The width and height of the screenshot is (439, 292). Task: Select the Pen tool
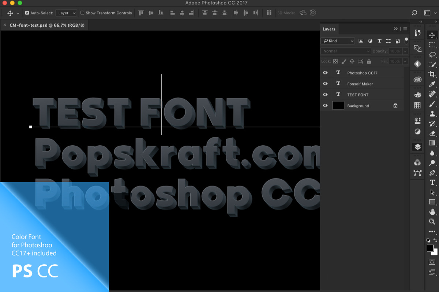point(432,173)
